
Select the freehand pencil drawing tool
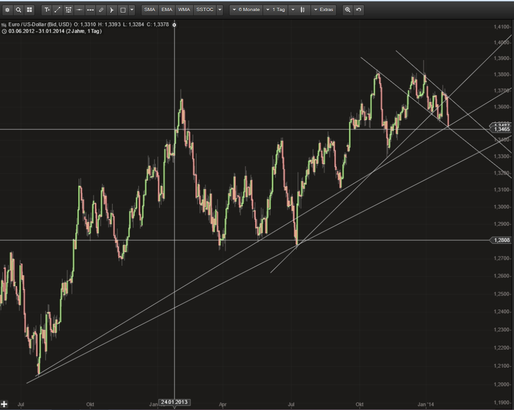pyautogui.click(x=101, y=9)
